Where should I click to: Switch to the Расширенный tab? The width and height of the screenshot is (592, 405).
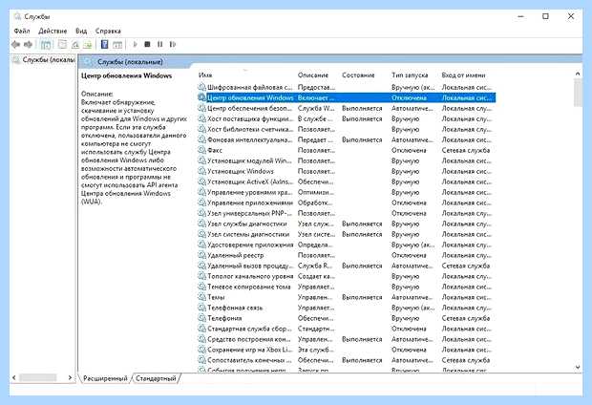point(105,378)
